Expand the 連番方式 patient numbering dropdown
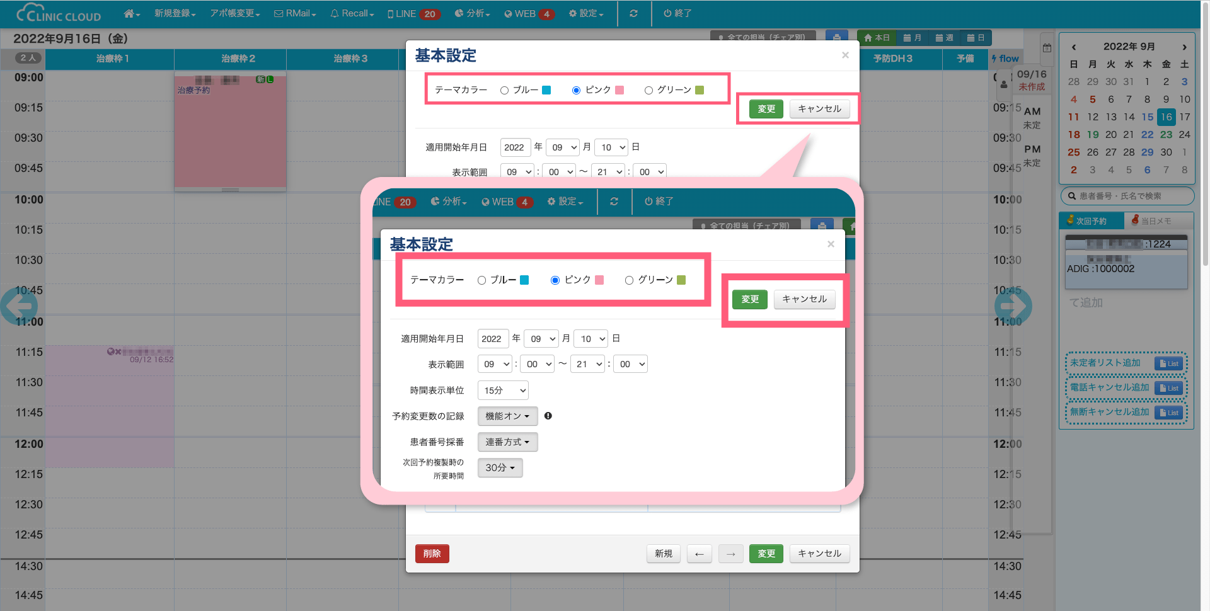This screenshot has width=1210, height=611. 507,442
